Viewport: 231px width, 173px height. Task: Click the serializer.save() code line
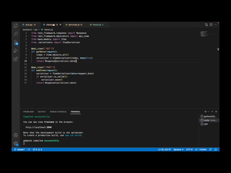[52, 80]
